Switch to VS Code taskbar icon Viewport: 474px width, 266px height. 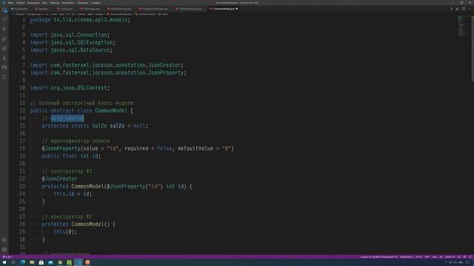click(79, 262)
